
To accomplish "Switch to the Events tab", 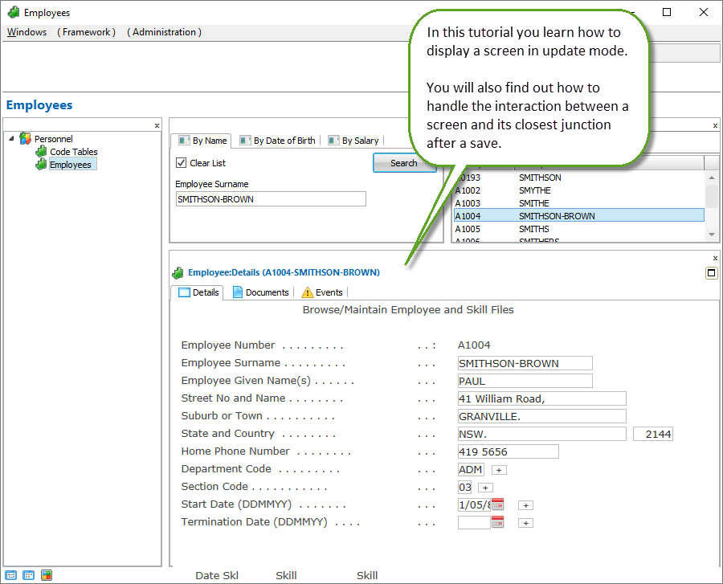I will (322, 292).
